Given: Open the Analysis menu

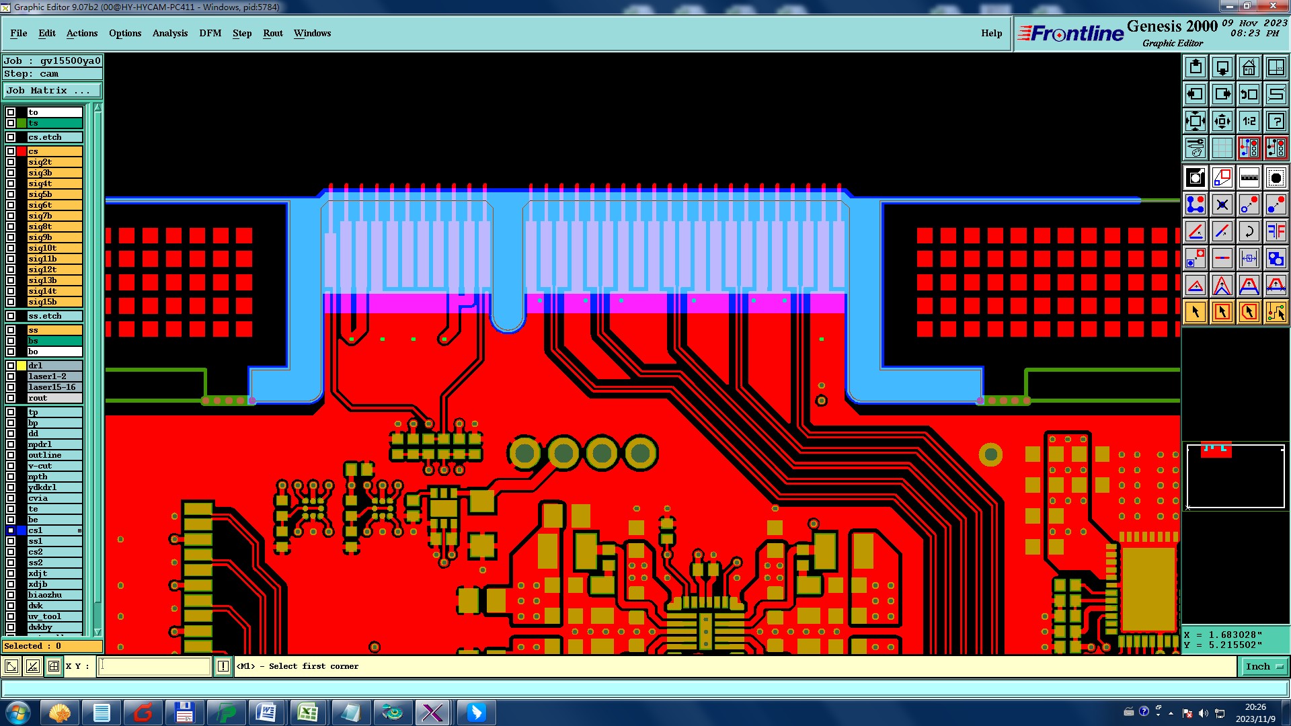Looking at the screenshot, I should (169, 33).
